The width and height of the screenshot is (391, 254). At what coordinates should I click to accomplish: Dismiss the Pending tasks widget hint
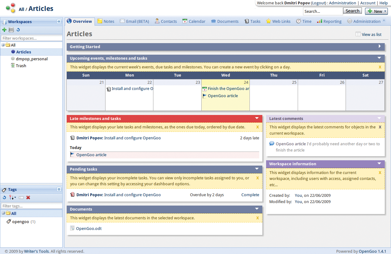pos(258,178)
